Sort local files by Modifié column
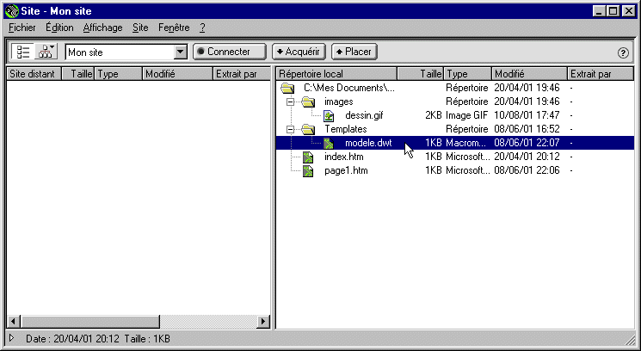The height and width of the screenshot is (351, 641). pos(528,74)
